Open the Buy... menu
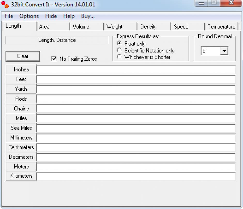 tap(88, 16)
